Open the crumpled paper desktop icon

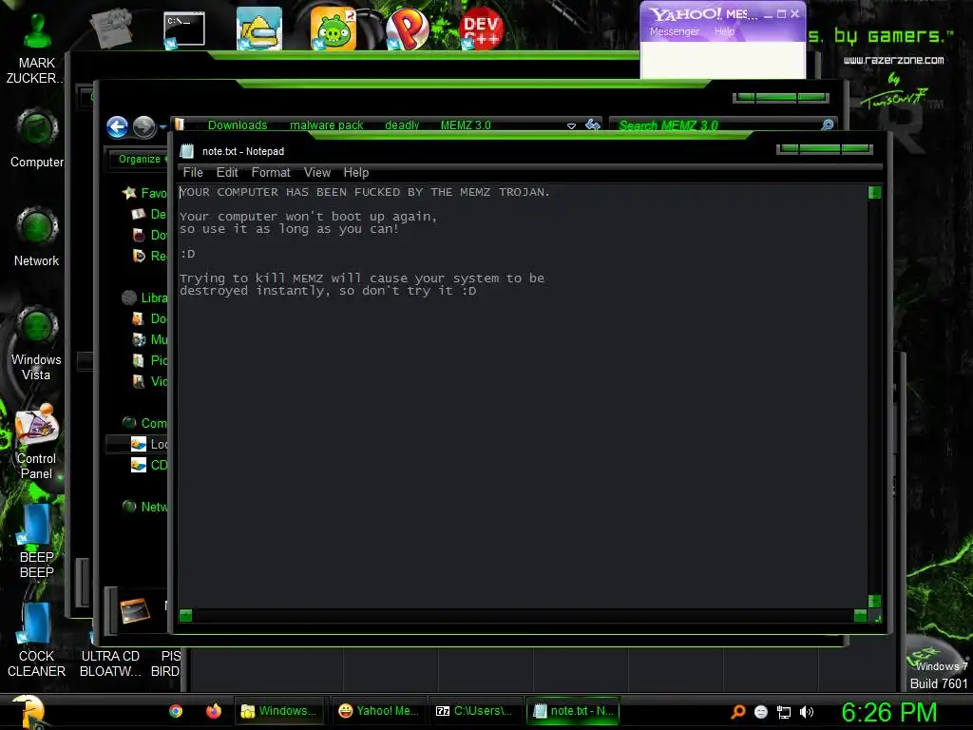pos(111,28)
